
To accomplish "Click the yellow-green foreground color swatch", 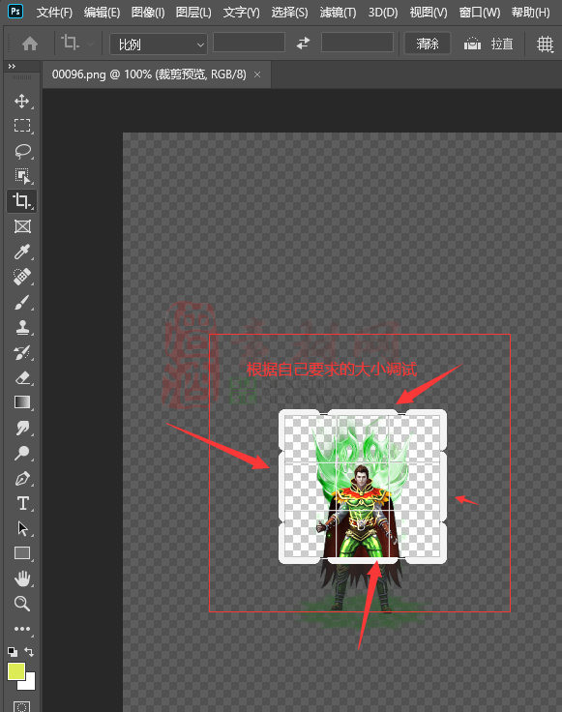I will [x=16, y=671].
